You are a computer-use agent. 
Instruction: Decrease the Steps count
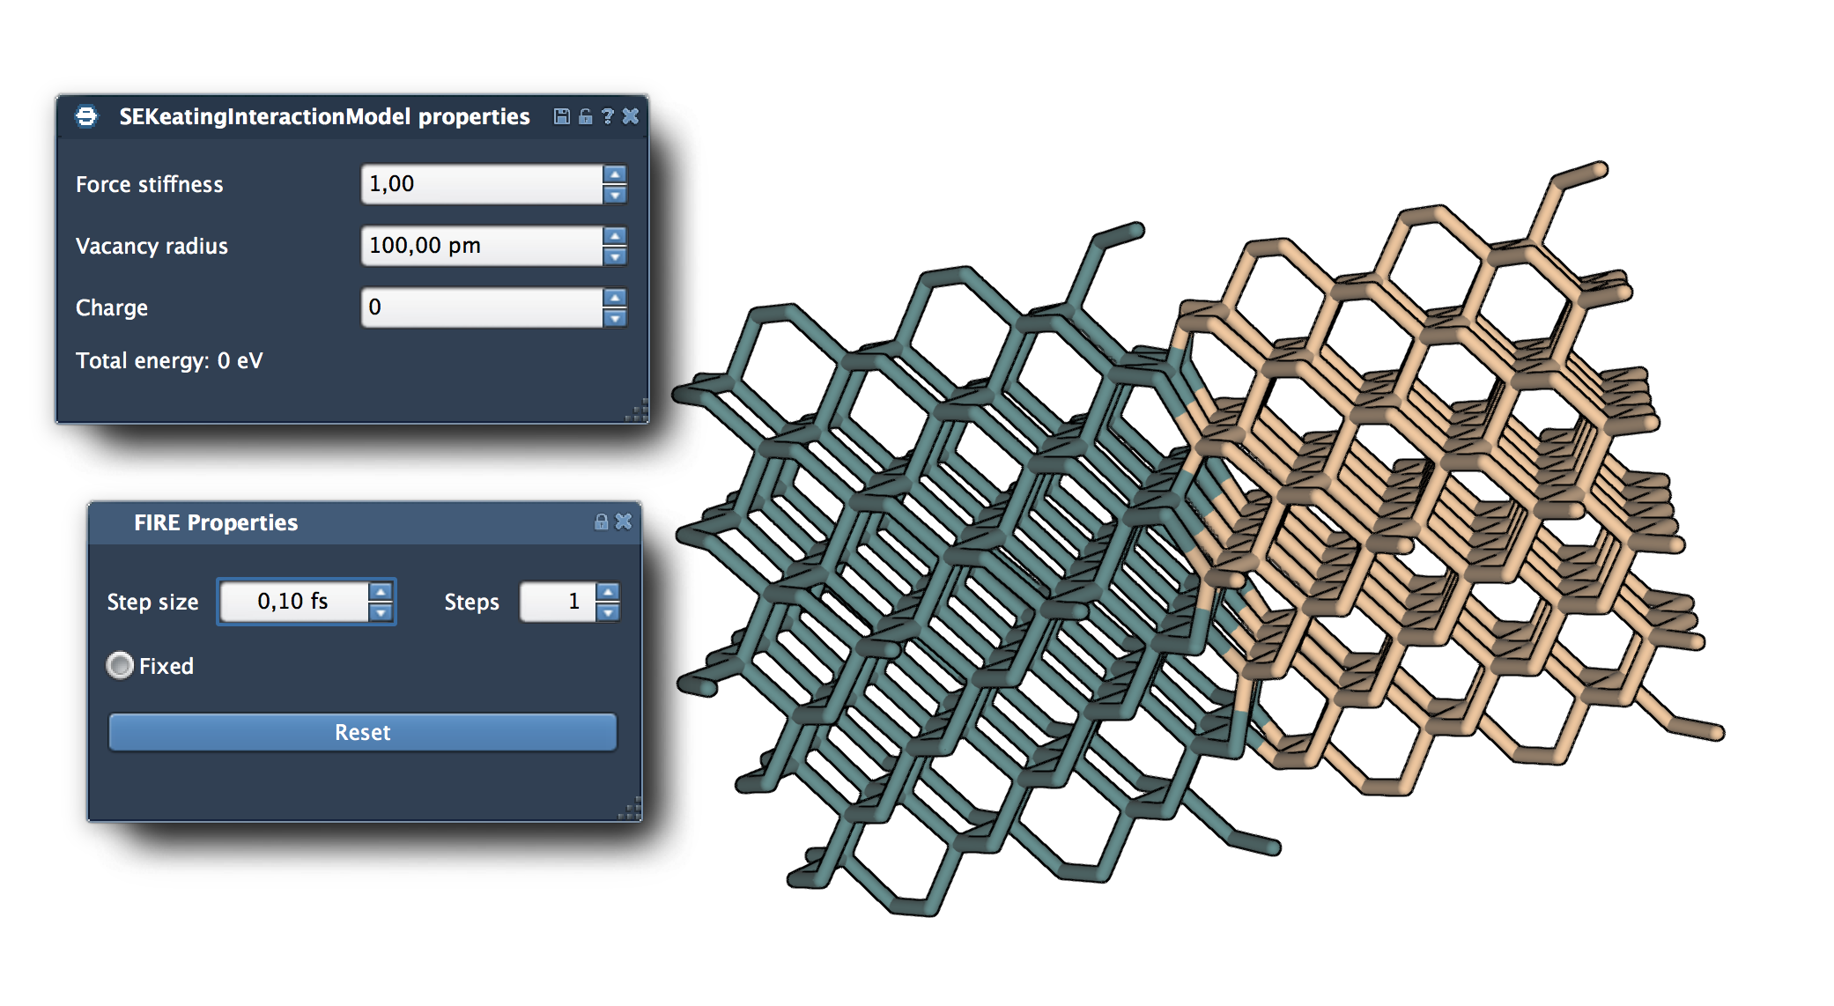[608, 612]
